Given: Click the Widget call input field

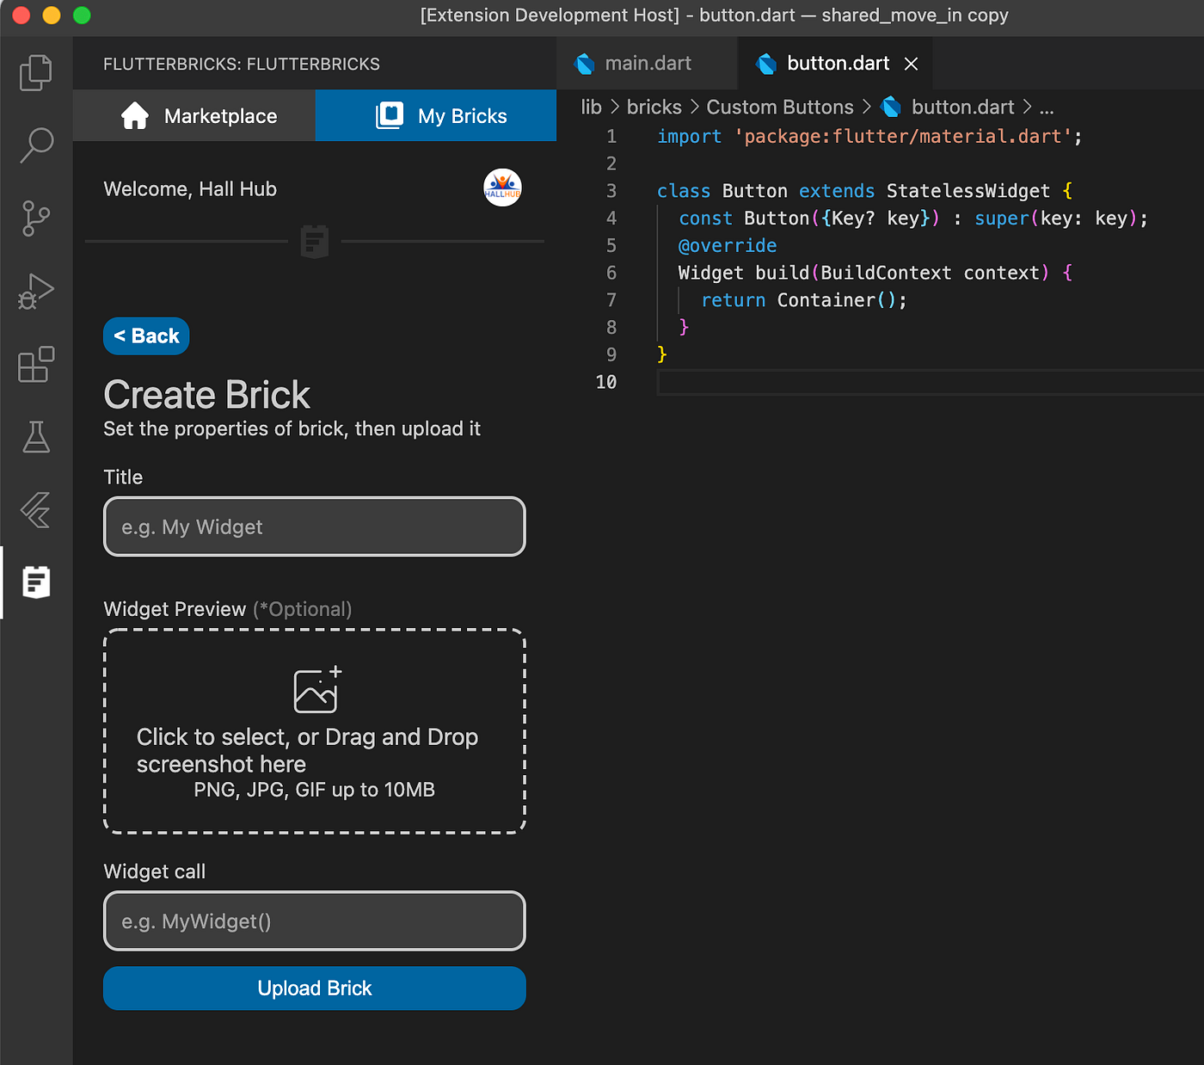Looking at the screenshot, I should click(x=314, y=920).
